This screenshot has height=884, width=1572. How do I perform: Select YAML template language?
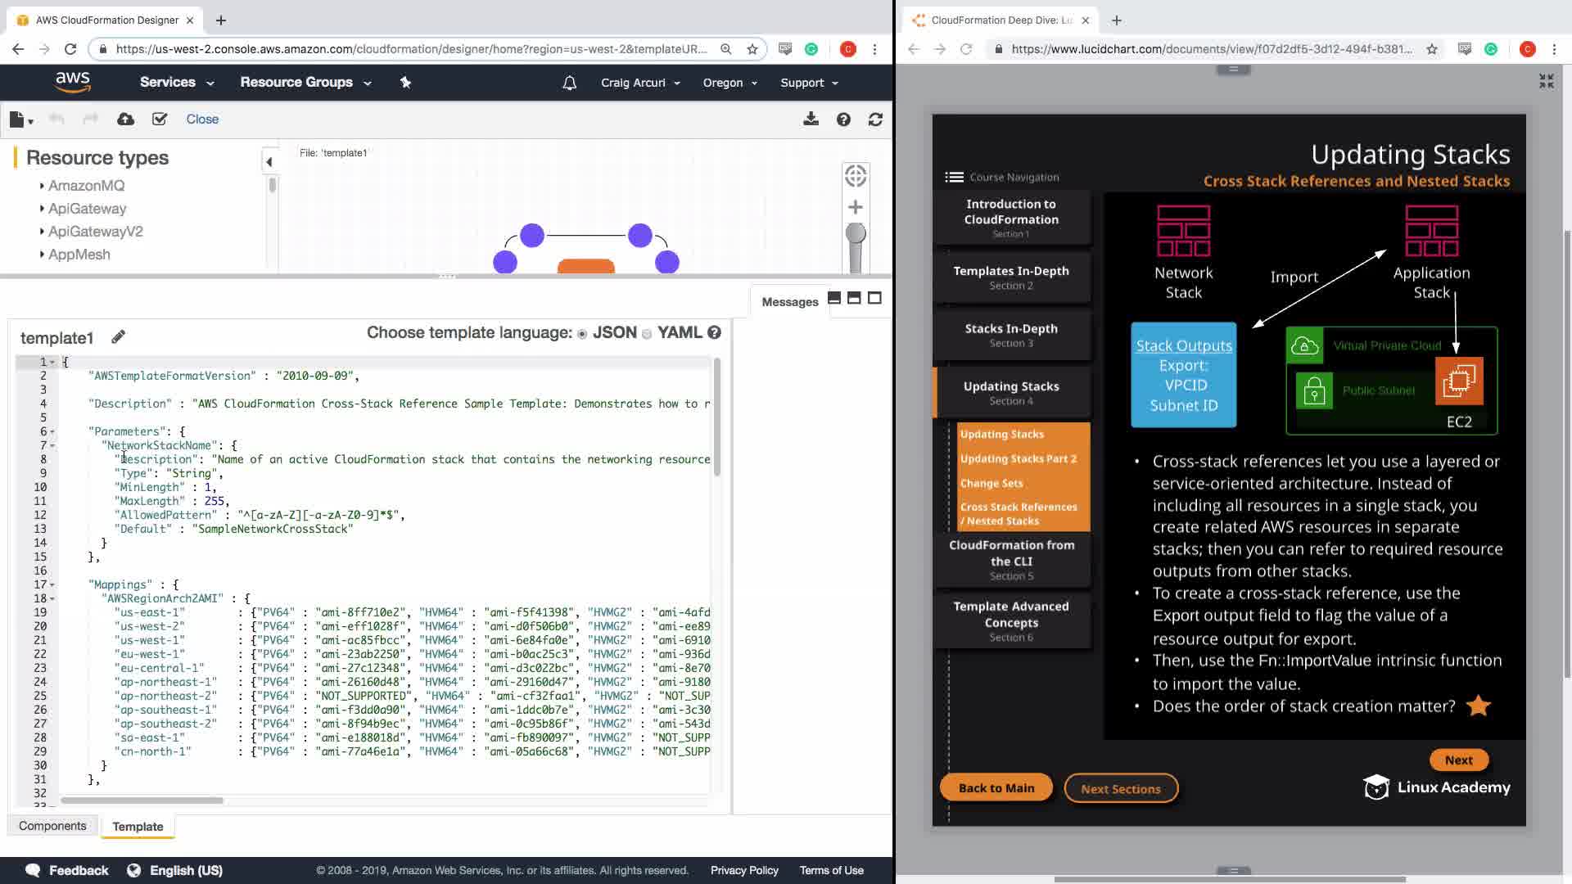pyautogui.click(x=647, y=334)
